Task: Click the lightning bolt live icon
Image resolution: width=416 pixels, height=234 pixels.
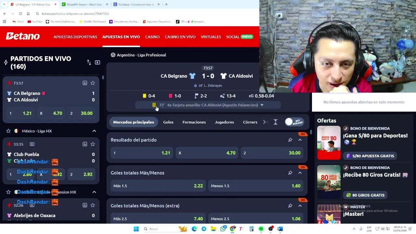Action: click(x=6, y=62)
